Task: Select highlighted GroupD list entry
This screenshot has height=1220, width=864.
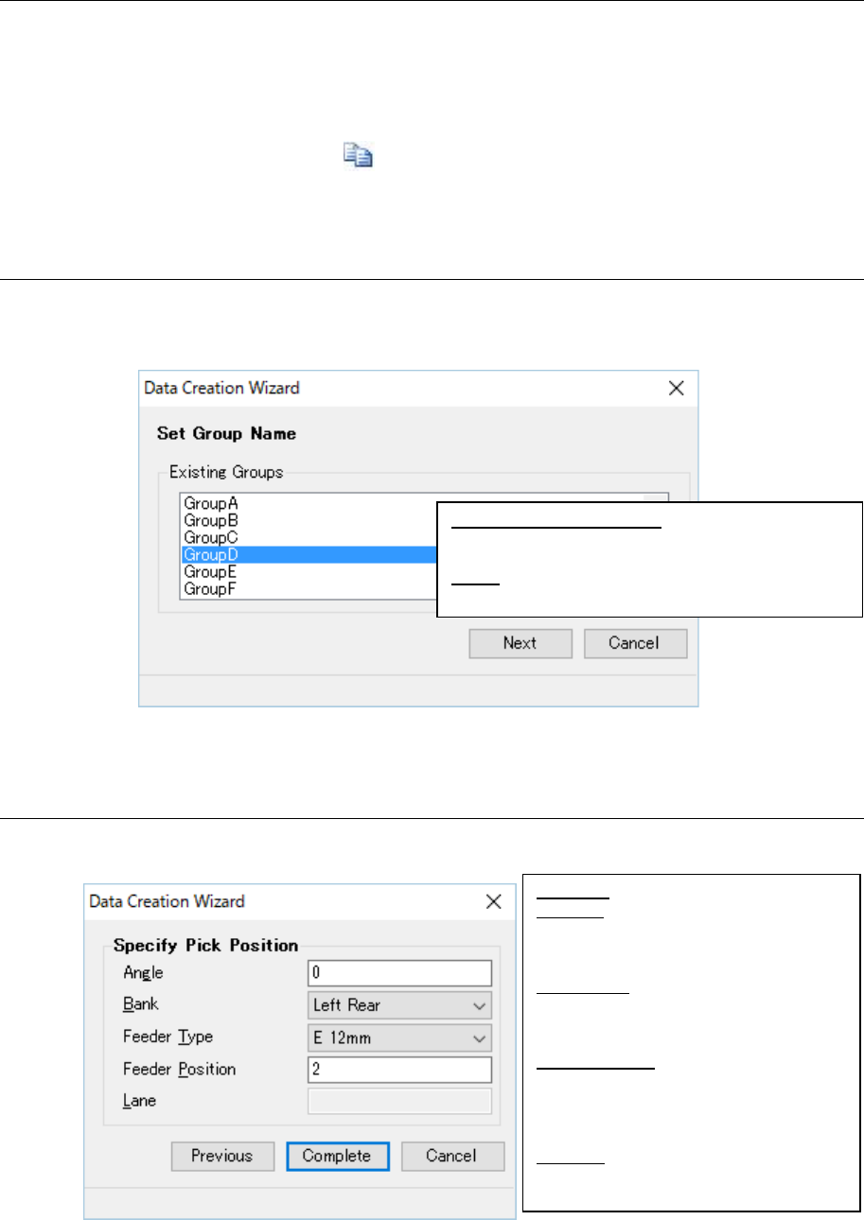Action: point(309,555)
